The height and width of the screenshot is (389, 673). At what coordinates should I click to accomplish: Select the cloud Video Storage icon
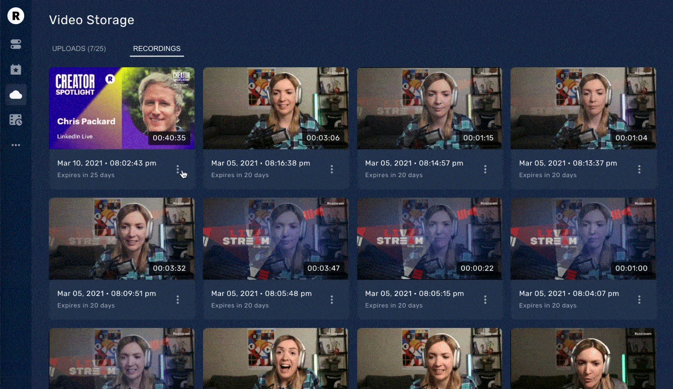(15, 94)
